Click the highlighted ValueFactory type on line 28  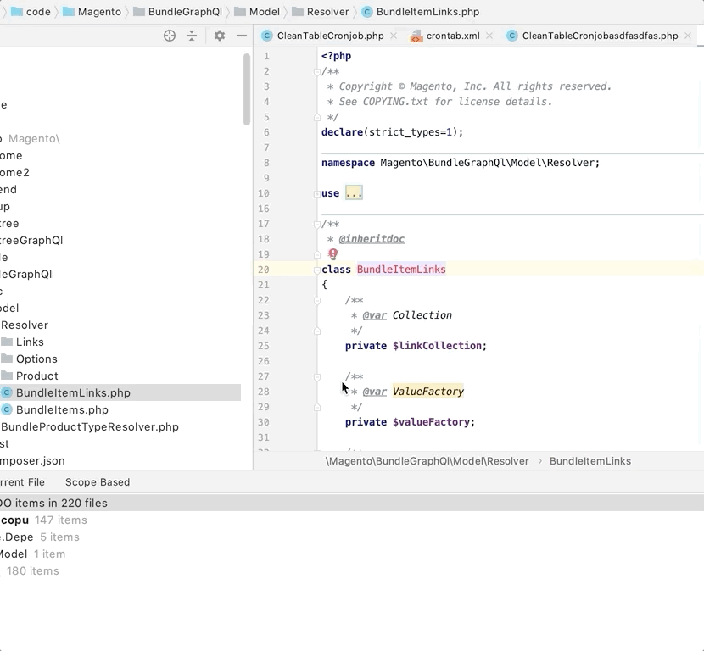[427, 392]
